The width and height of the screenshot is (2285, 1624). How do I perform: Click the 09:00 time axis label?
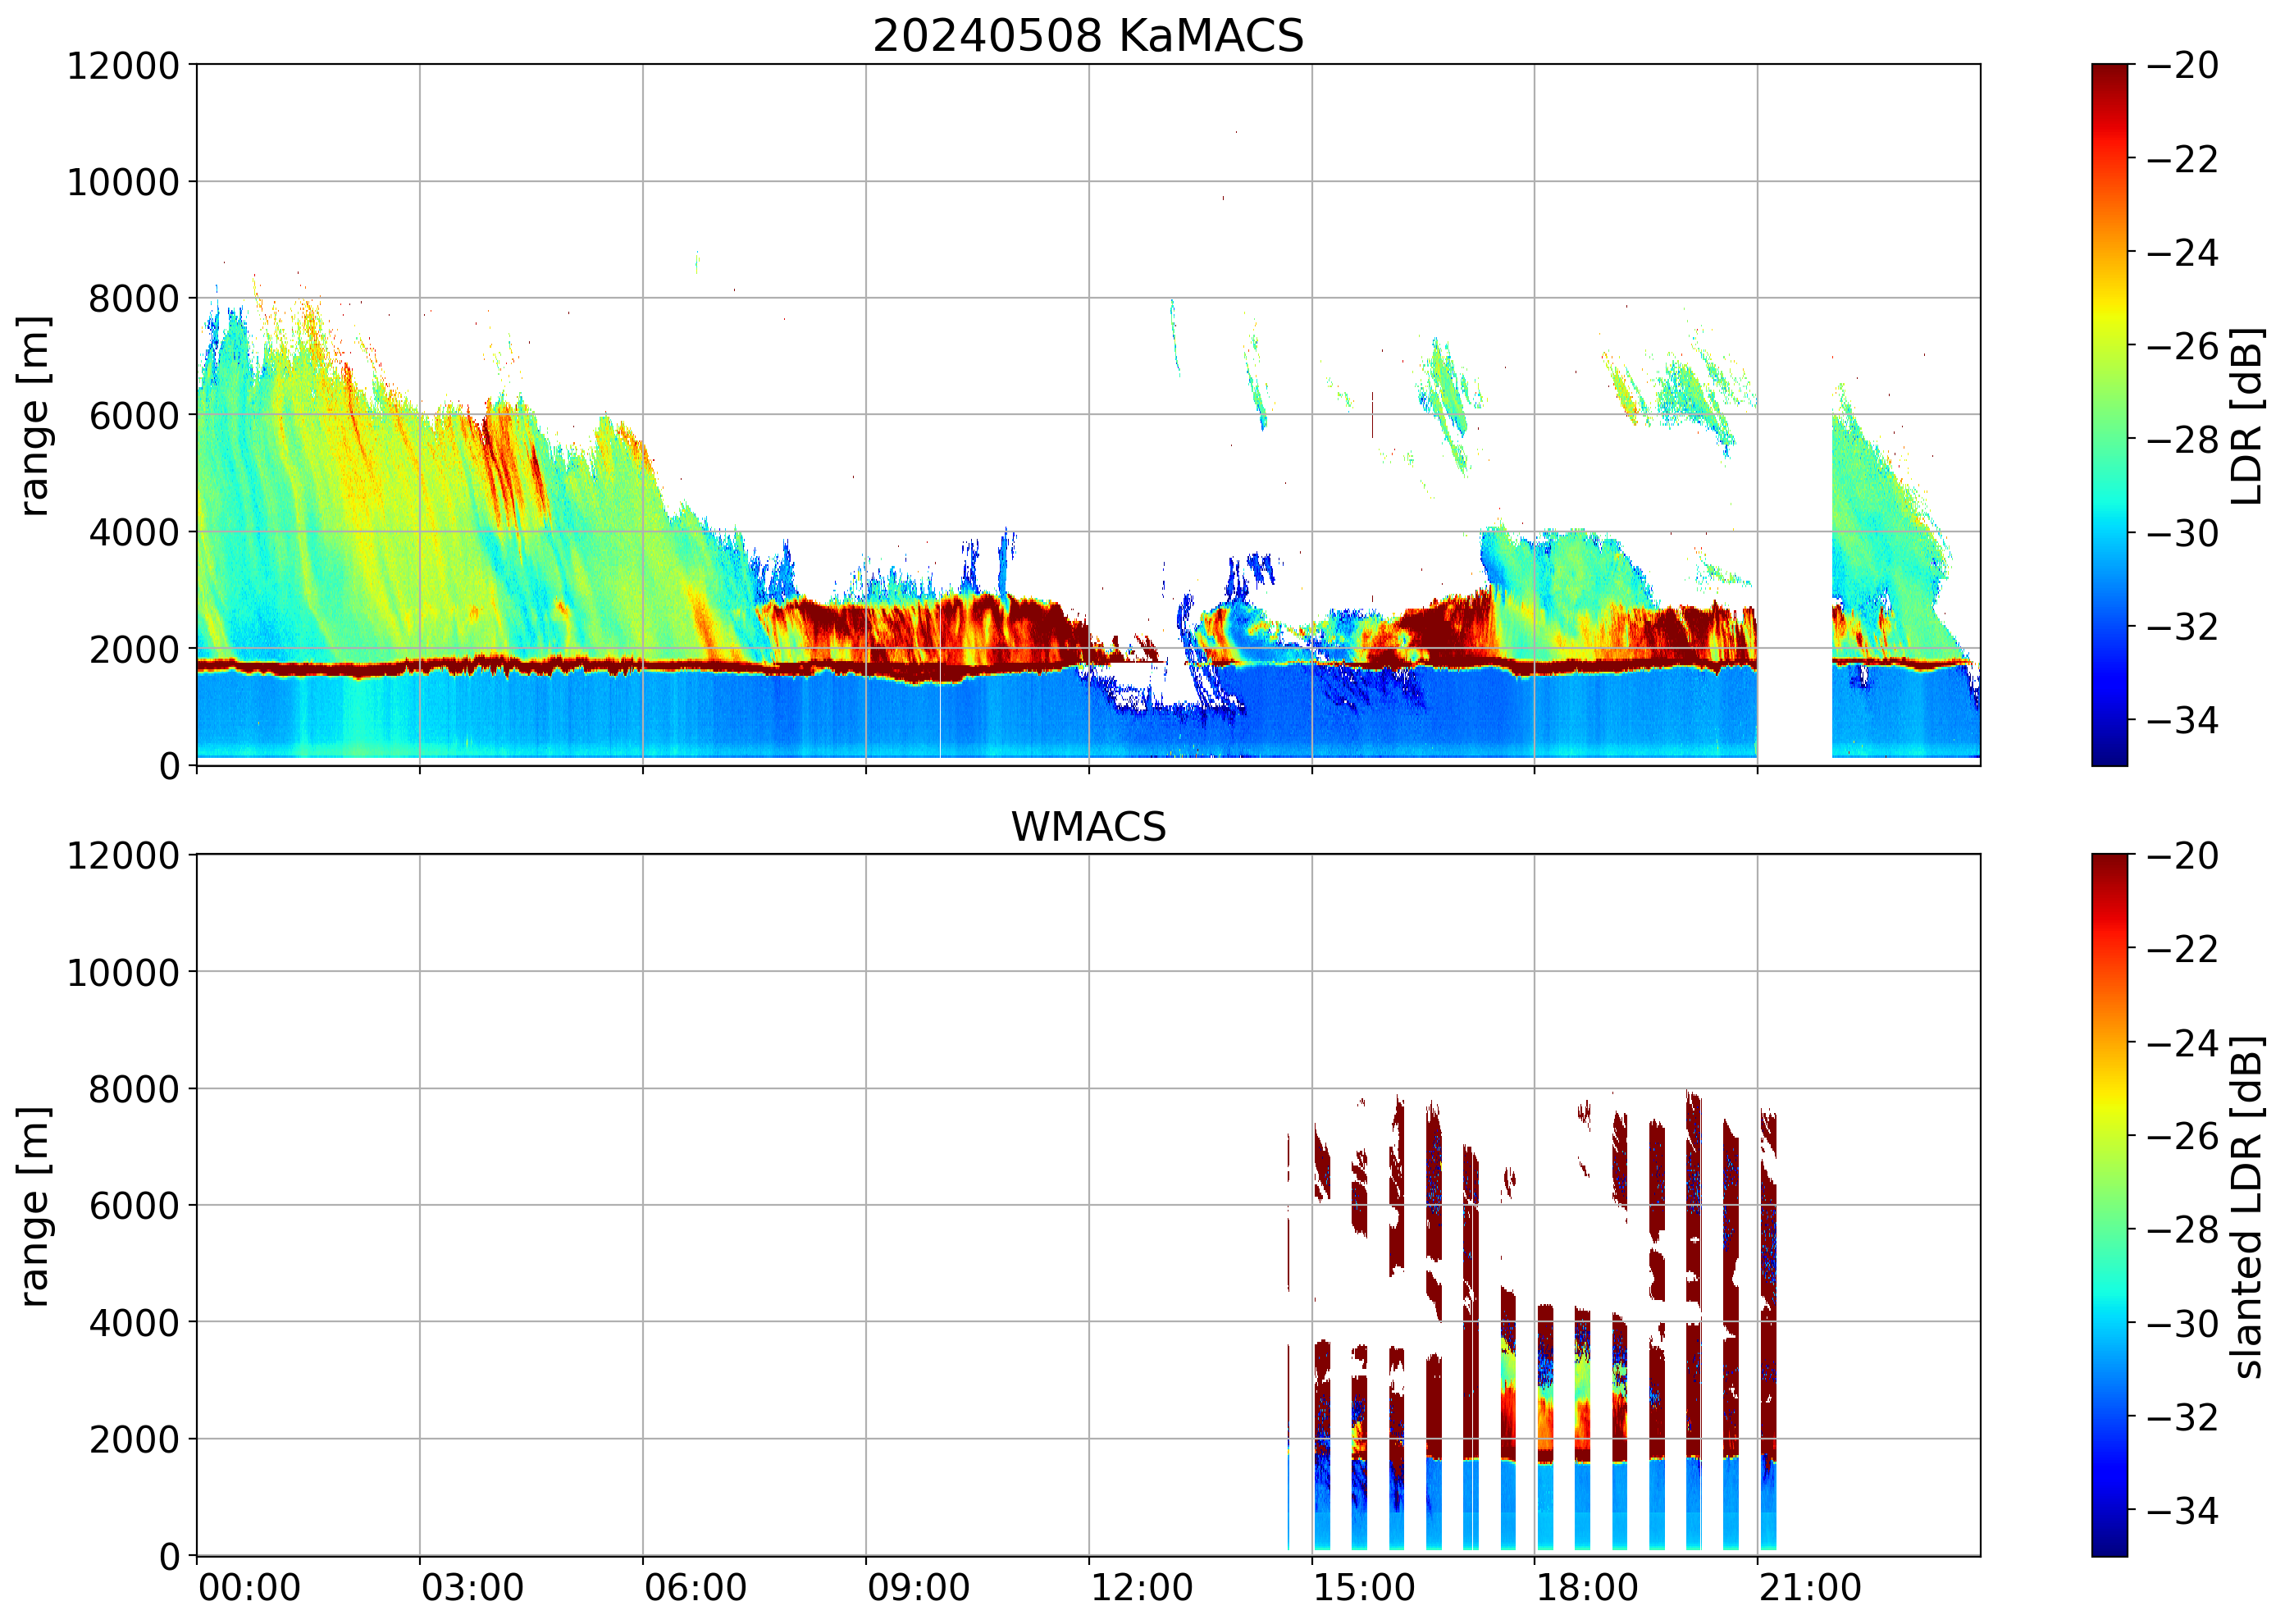(x=918, y=1587)
